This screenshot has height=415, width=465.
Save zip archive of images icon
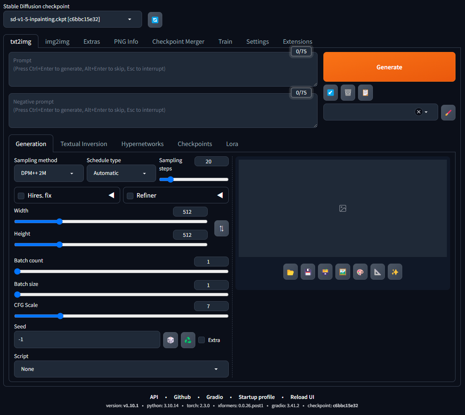click(x=325, y=272)
